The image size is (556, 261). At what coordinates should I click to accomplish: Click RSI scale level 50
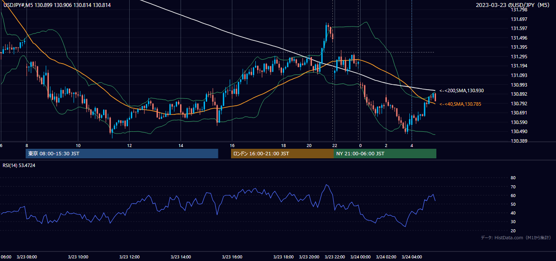(x=513, y=204)
